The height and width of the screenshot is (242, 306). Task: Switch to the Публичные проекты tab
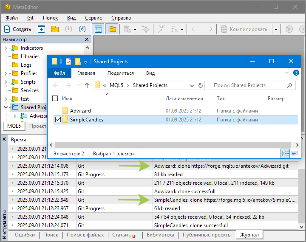(x=207, y=235)
